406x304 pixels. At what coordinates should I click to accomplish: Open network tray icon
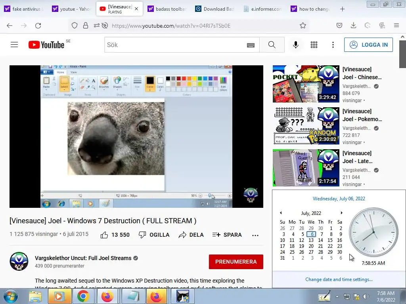(x=347, y=296)
